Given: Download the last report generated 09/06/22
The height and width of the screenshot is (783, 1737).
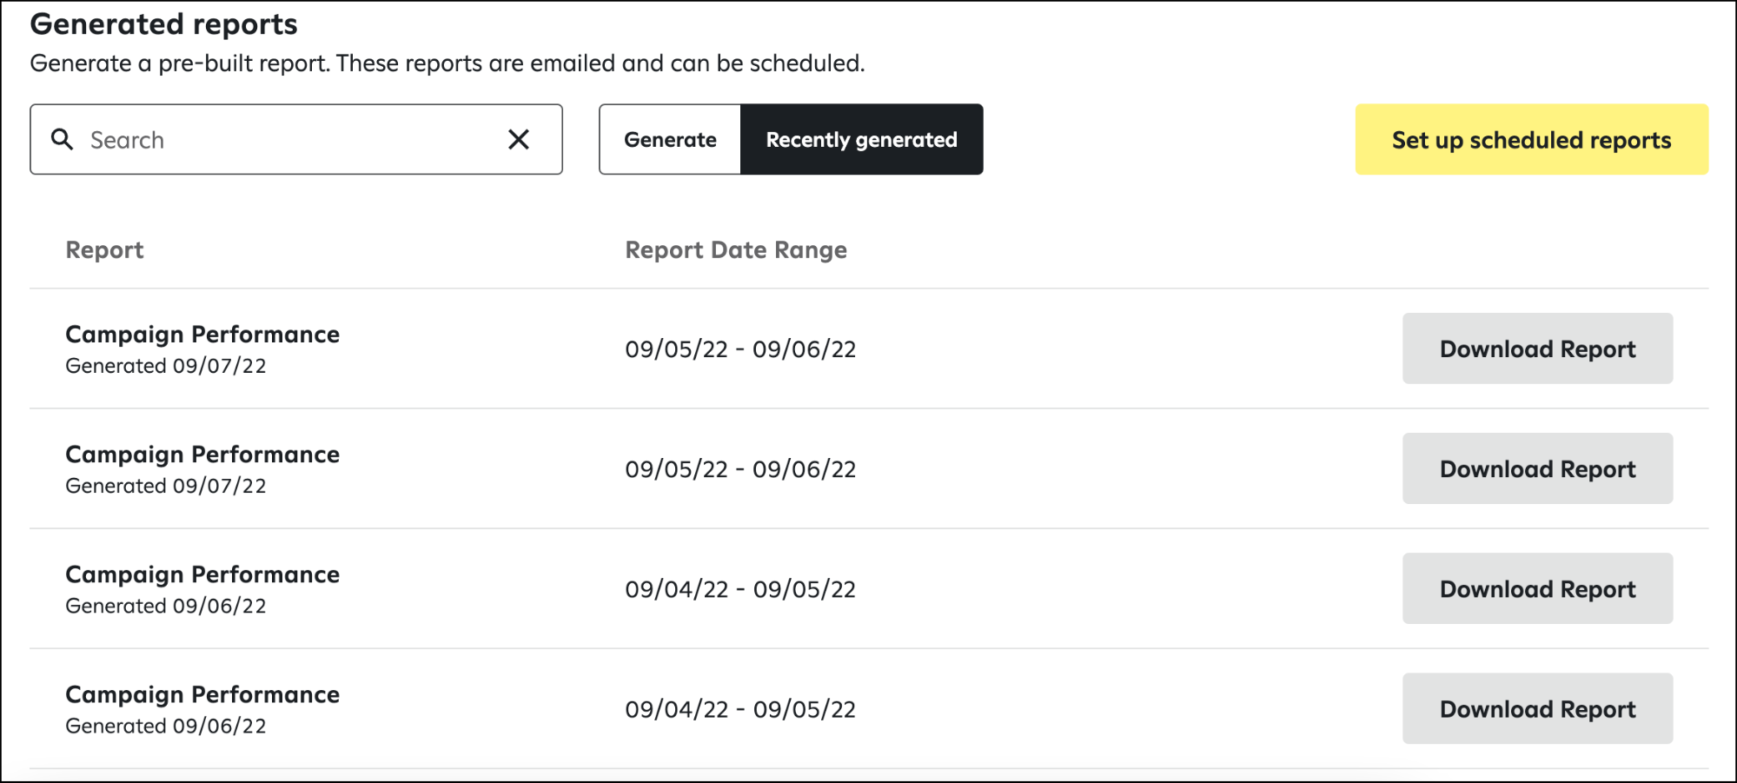Looking at the screenshot, I should tap(1537, 708).
